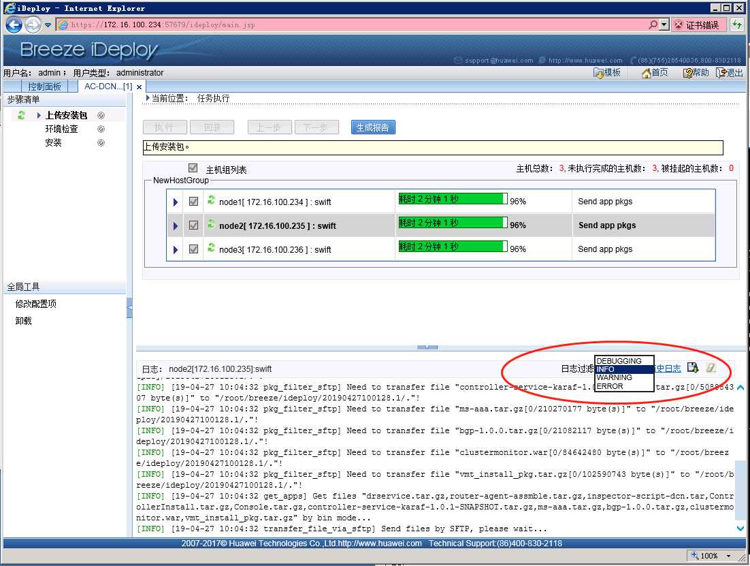Click the 执行 execute button
750x566 pixels.
165,127
